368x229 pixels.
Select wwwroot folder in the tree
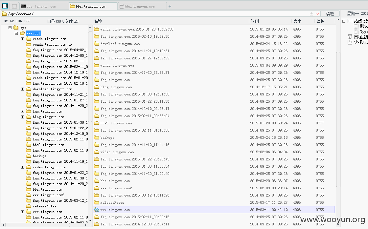(33, 33)
